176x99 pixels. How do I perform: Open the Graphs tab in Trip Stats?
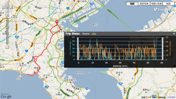click(86, 34)
